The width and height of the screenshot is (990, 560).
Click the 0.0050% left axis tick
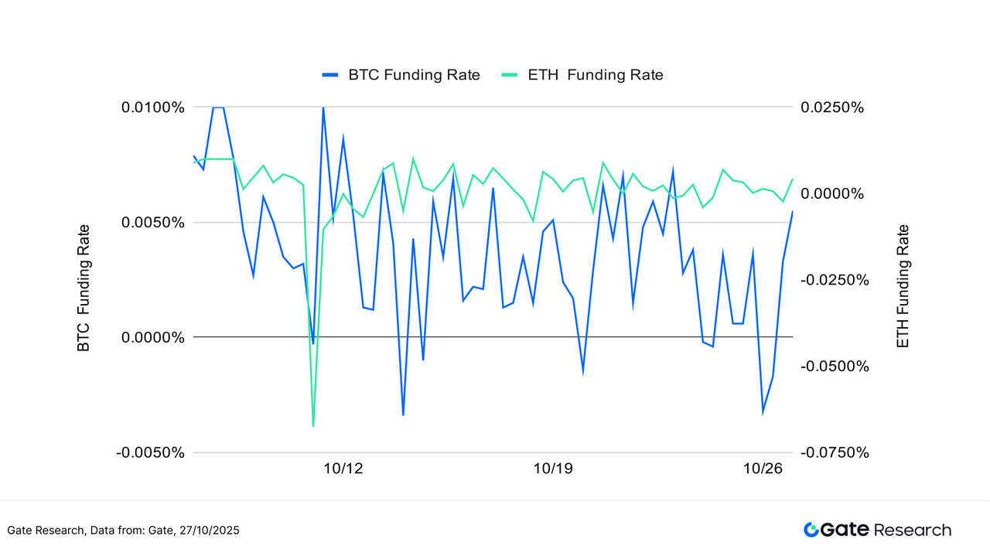coord(153,223)
